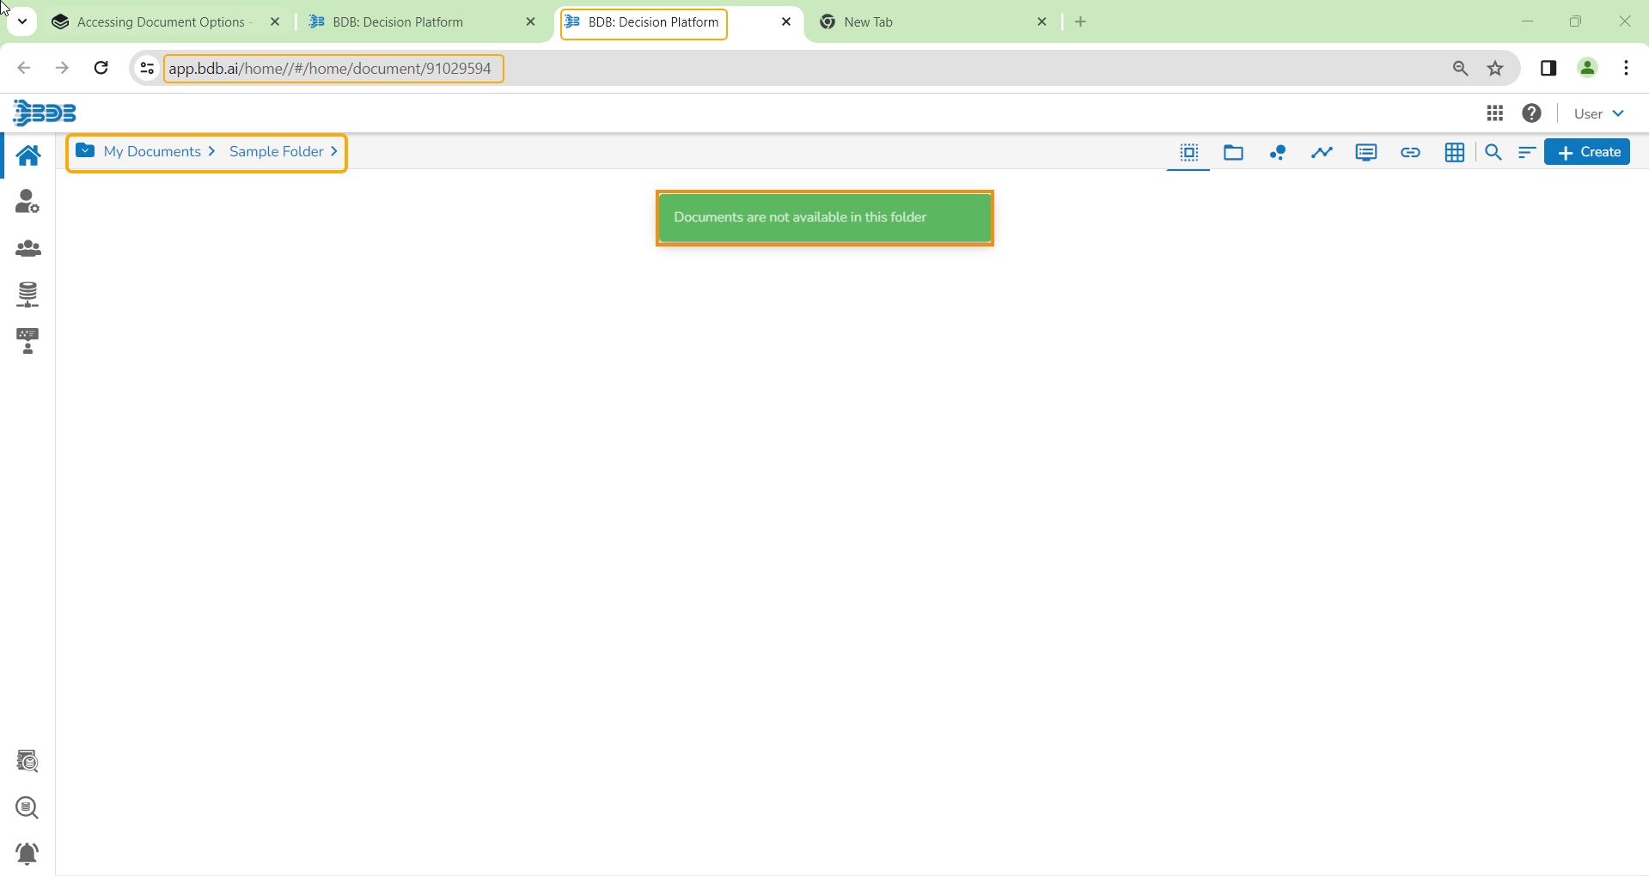The width and height of the screenshot is (1649, 876).
Task: Open the Help question mark icon
Action: click(1533, 113)
